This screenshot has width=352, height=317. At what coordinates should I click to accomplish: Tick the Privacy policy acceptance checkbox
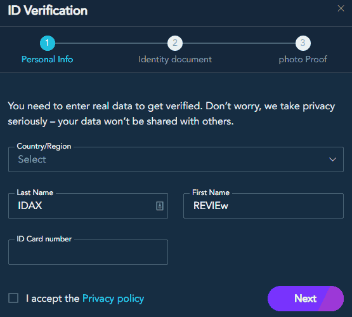click(x=13, y=298)
